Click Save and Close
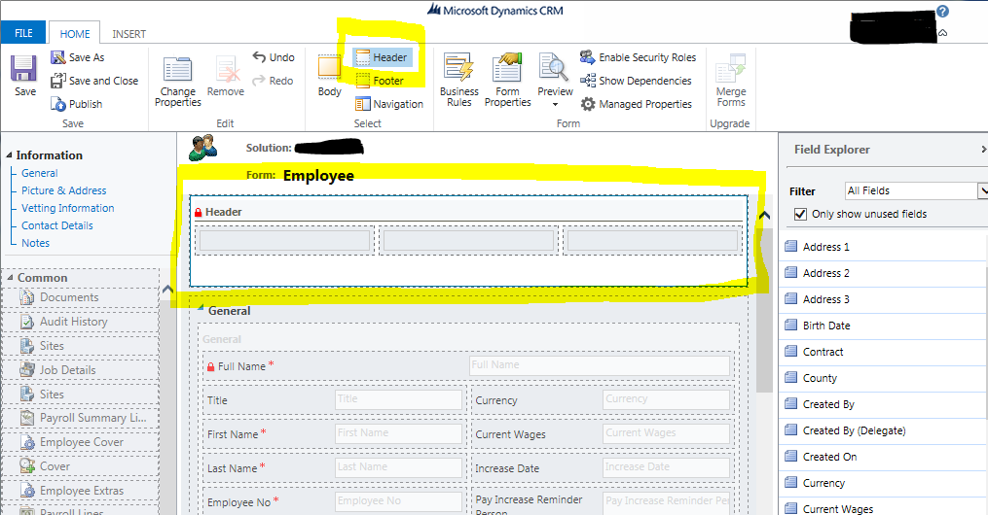This screenshot has width=988, height=515. [94, 81]
